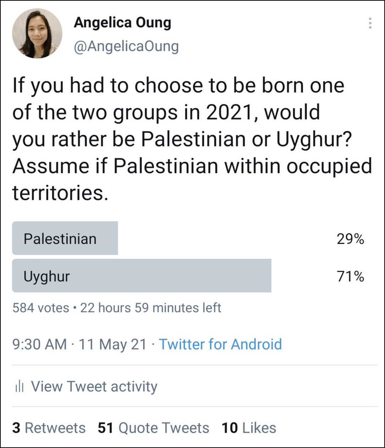385x448 pixels.
Task: Open Angelica Oung's profile picture
Action: click(37, 33)
